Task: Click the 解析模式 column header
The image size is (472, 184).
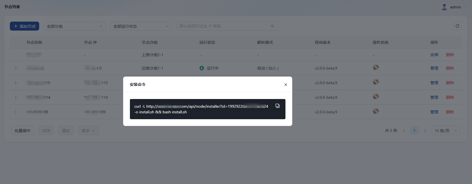Action: (265, 42)
